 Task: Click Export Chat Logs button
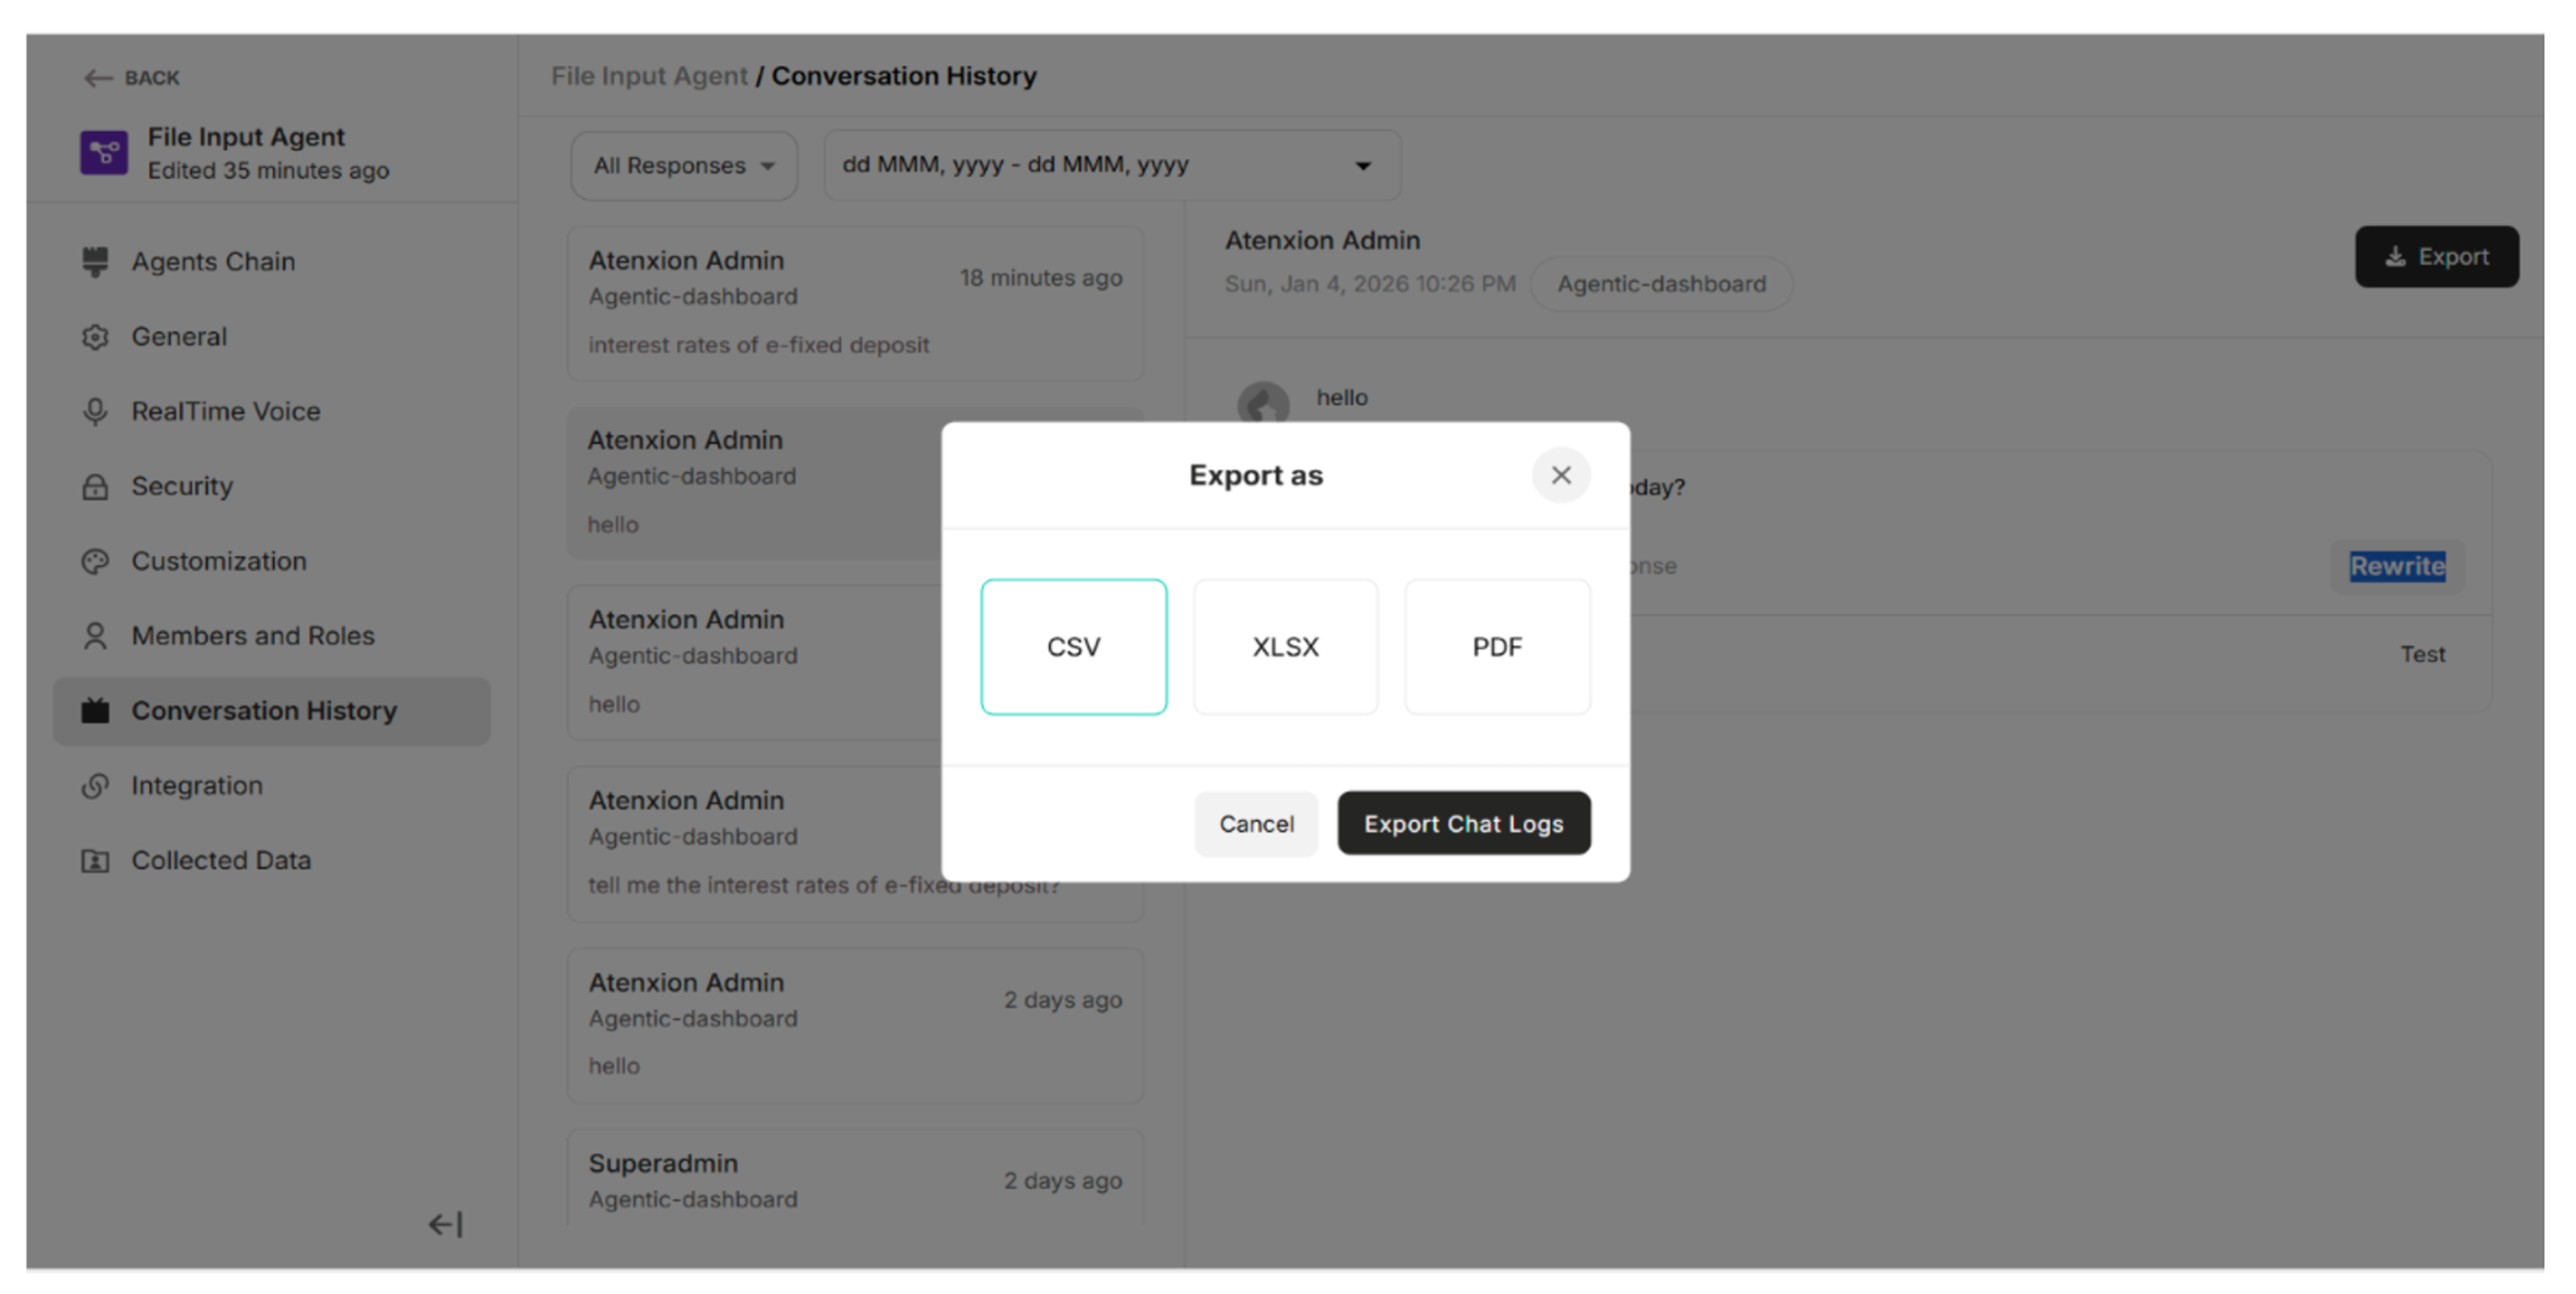click(1464, 824)
